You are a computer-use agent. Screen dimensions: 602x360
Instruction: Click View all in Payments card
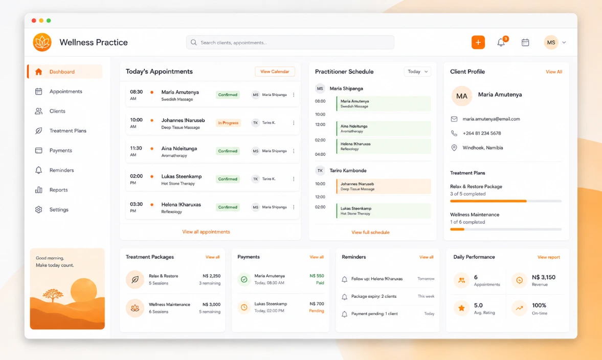317,257
